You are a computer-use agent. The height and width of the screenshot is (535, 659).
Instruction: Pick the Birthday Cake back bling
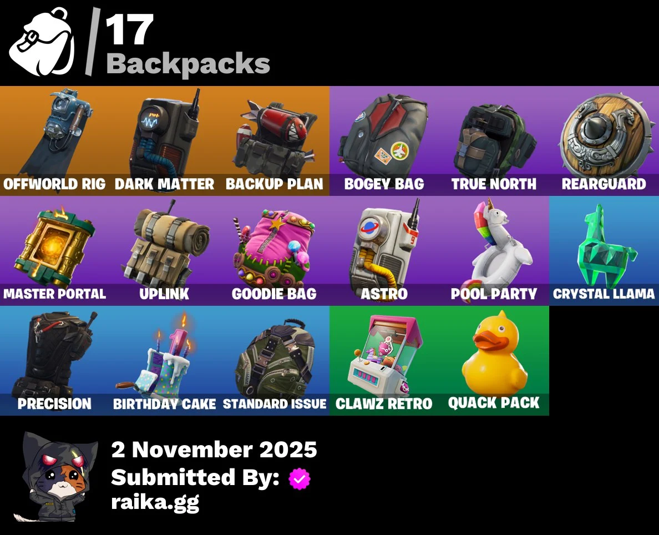pyautogui.click(x=164, y=360)
